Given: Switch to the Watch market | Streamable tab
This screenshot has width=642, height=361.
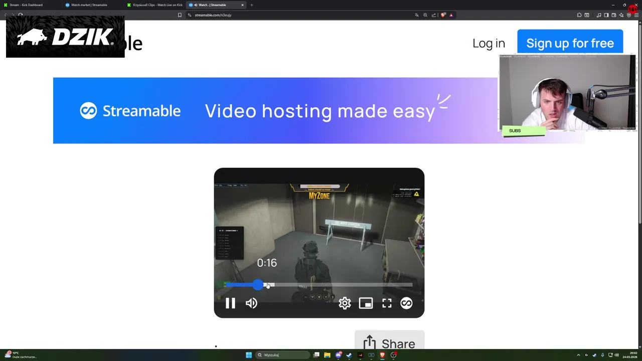Looking at the screenshot, I should click(93, 5).
